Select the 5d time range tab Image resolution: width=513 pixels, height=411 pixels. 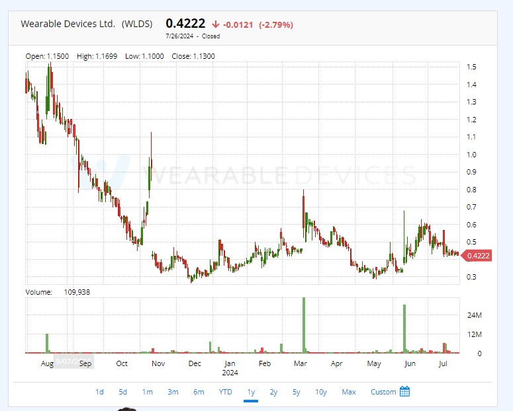(x=122, y=392)
